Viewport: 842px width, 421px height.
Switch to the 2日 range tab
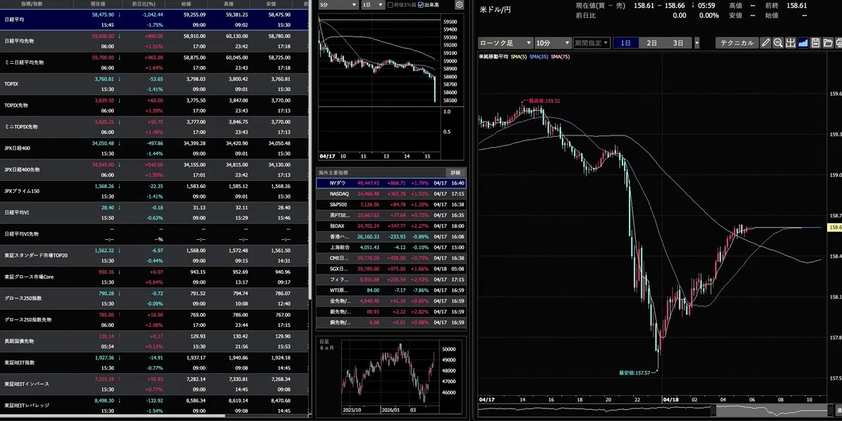click(652, 43)
